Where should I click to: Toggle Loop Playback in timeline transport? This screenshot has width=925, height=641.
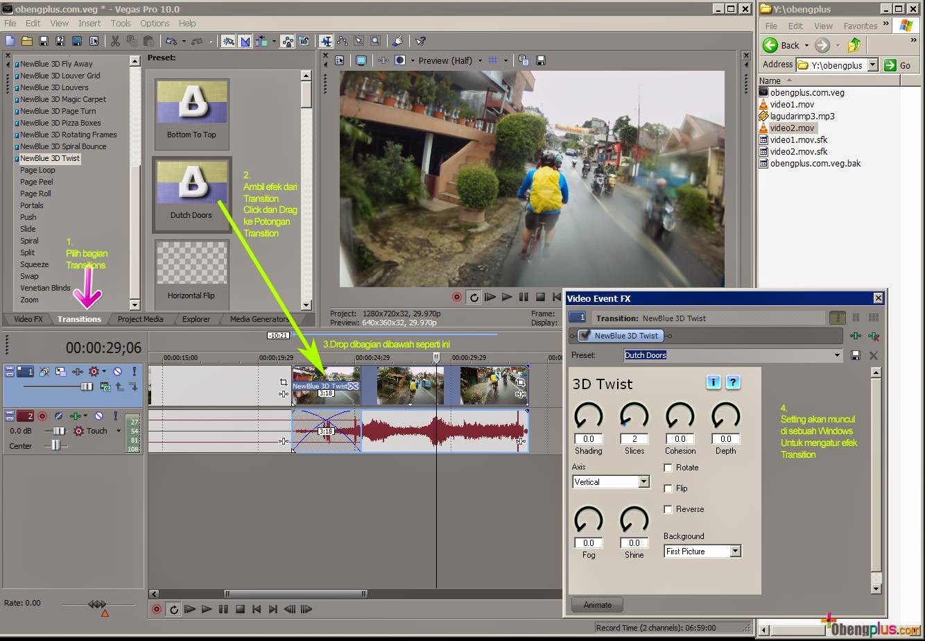coord(173,609)
